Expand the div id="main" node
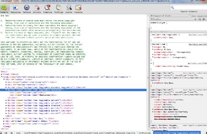207x134 pixels. (4, 118)
